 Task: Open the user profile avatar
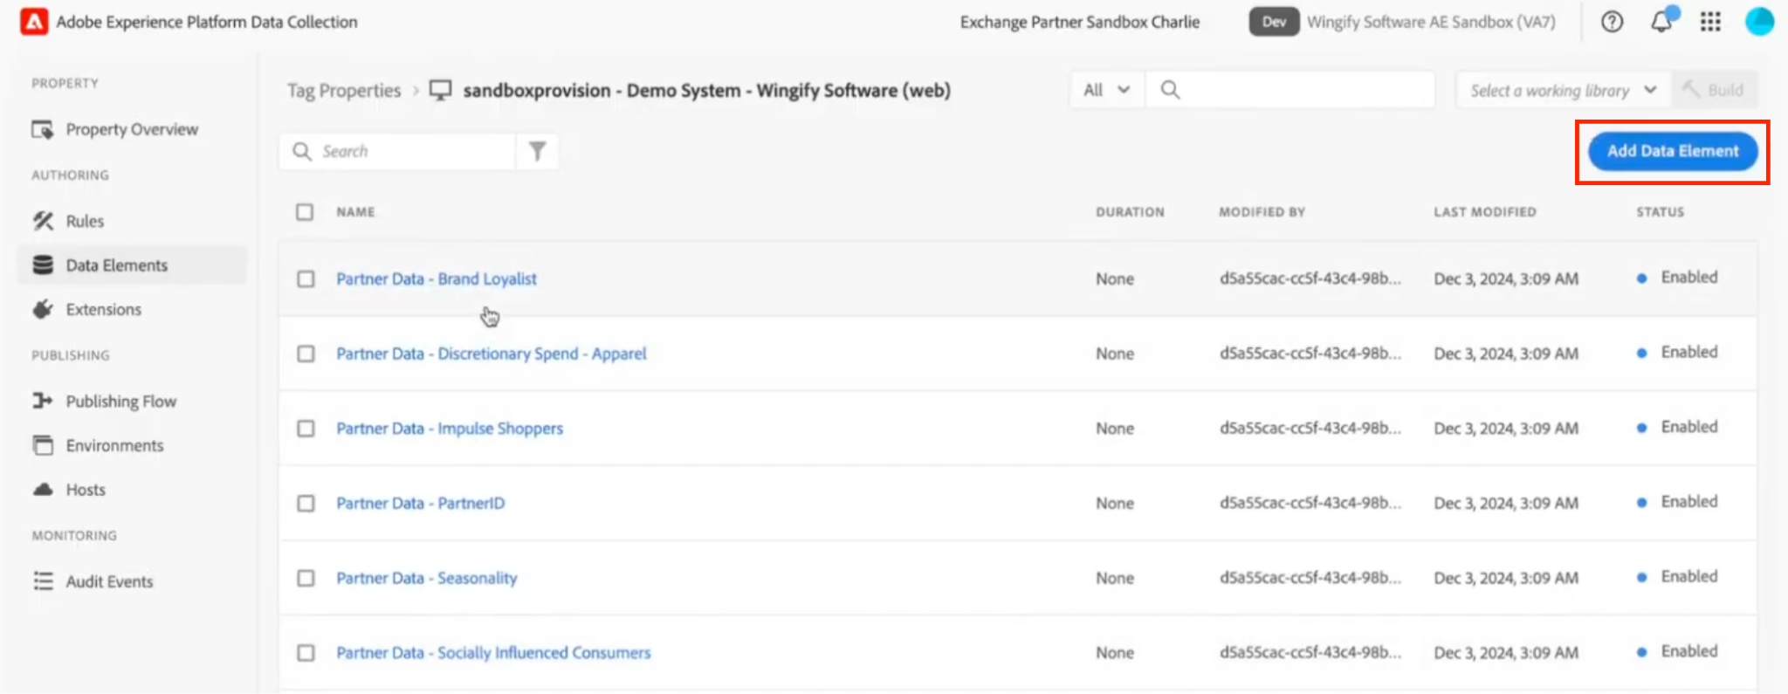[x=1759, y=22]
